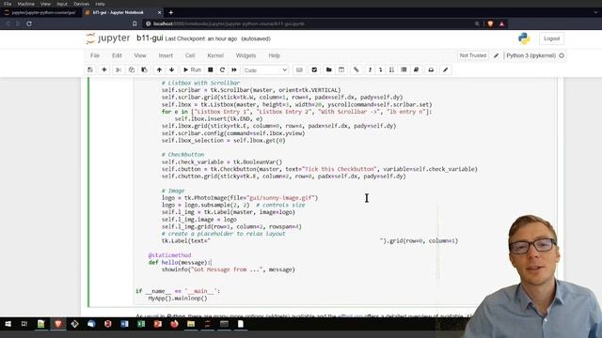Copy selected cells icon in Jupyter toolbar
Viewport: 602px width, 338px height.
click(x=132, y=69)
